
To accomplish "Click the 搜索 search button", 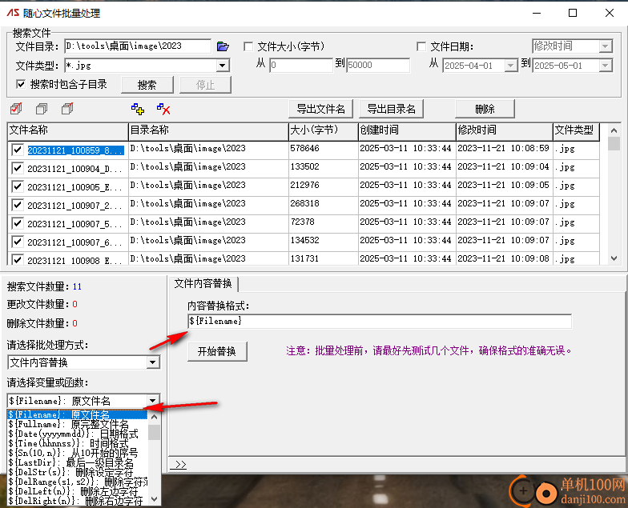I will click(x=147, y=85).
